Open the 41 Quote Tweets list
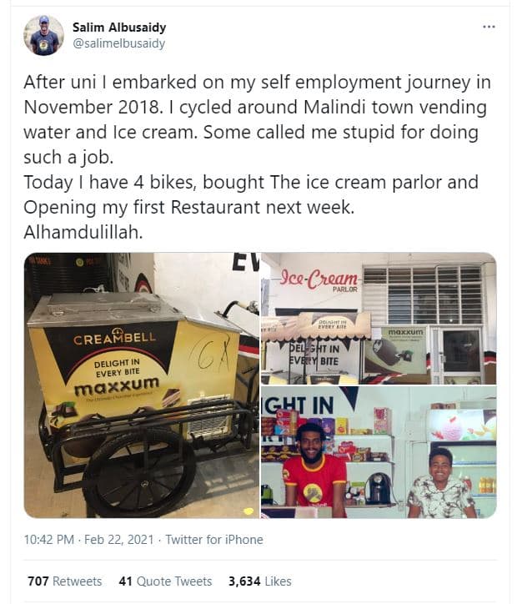 [164, 581]
